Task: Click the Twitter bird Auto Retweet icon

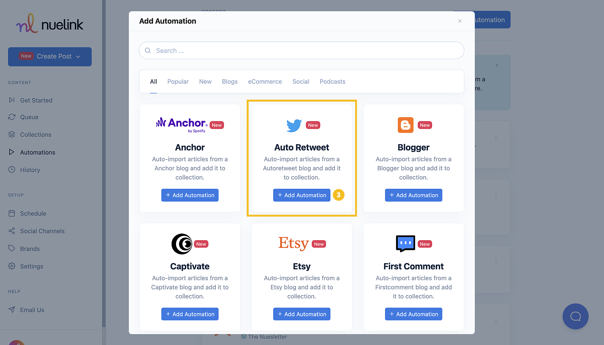Action: pyautogui.click(x=294, y=125)
